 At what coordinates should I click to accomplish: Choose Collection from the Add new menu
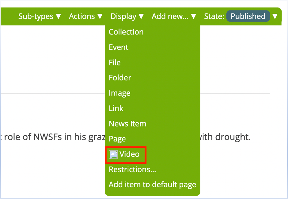tap(126, 32)
